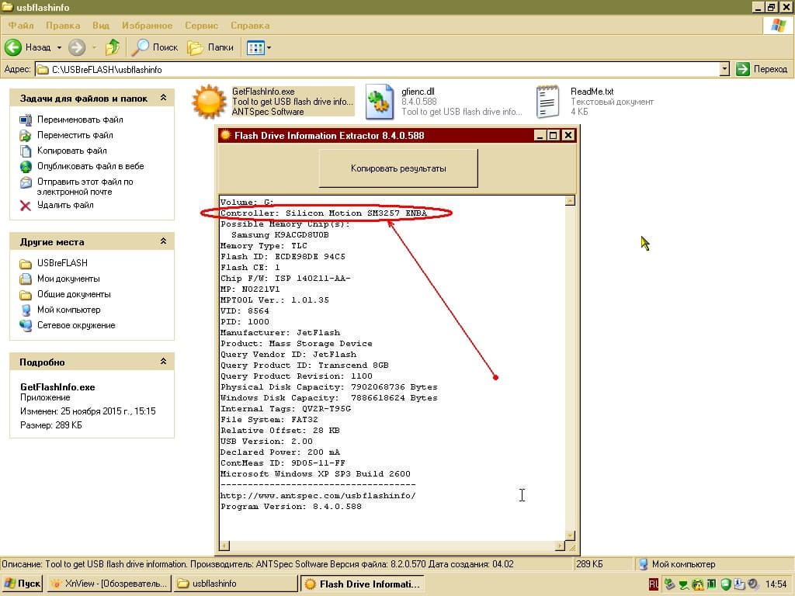
Task: Click Отправить этот файл по почте
Action: (85, 186)
